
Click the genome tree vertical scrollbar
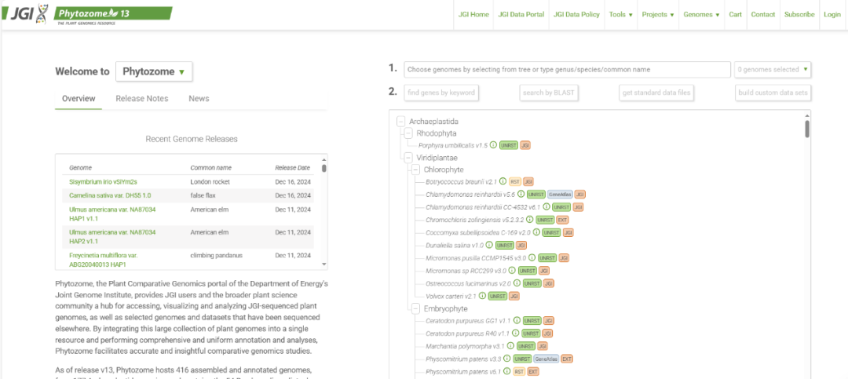tap(806, 129)
